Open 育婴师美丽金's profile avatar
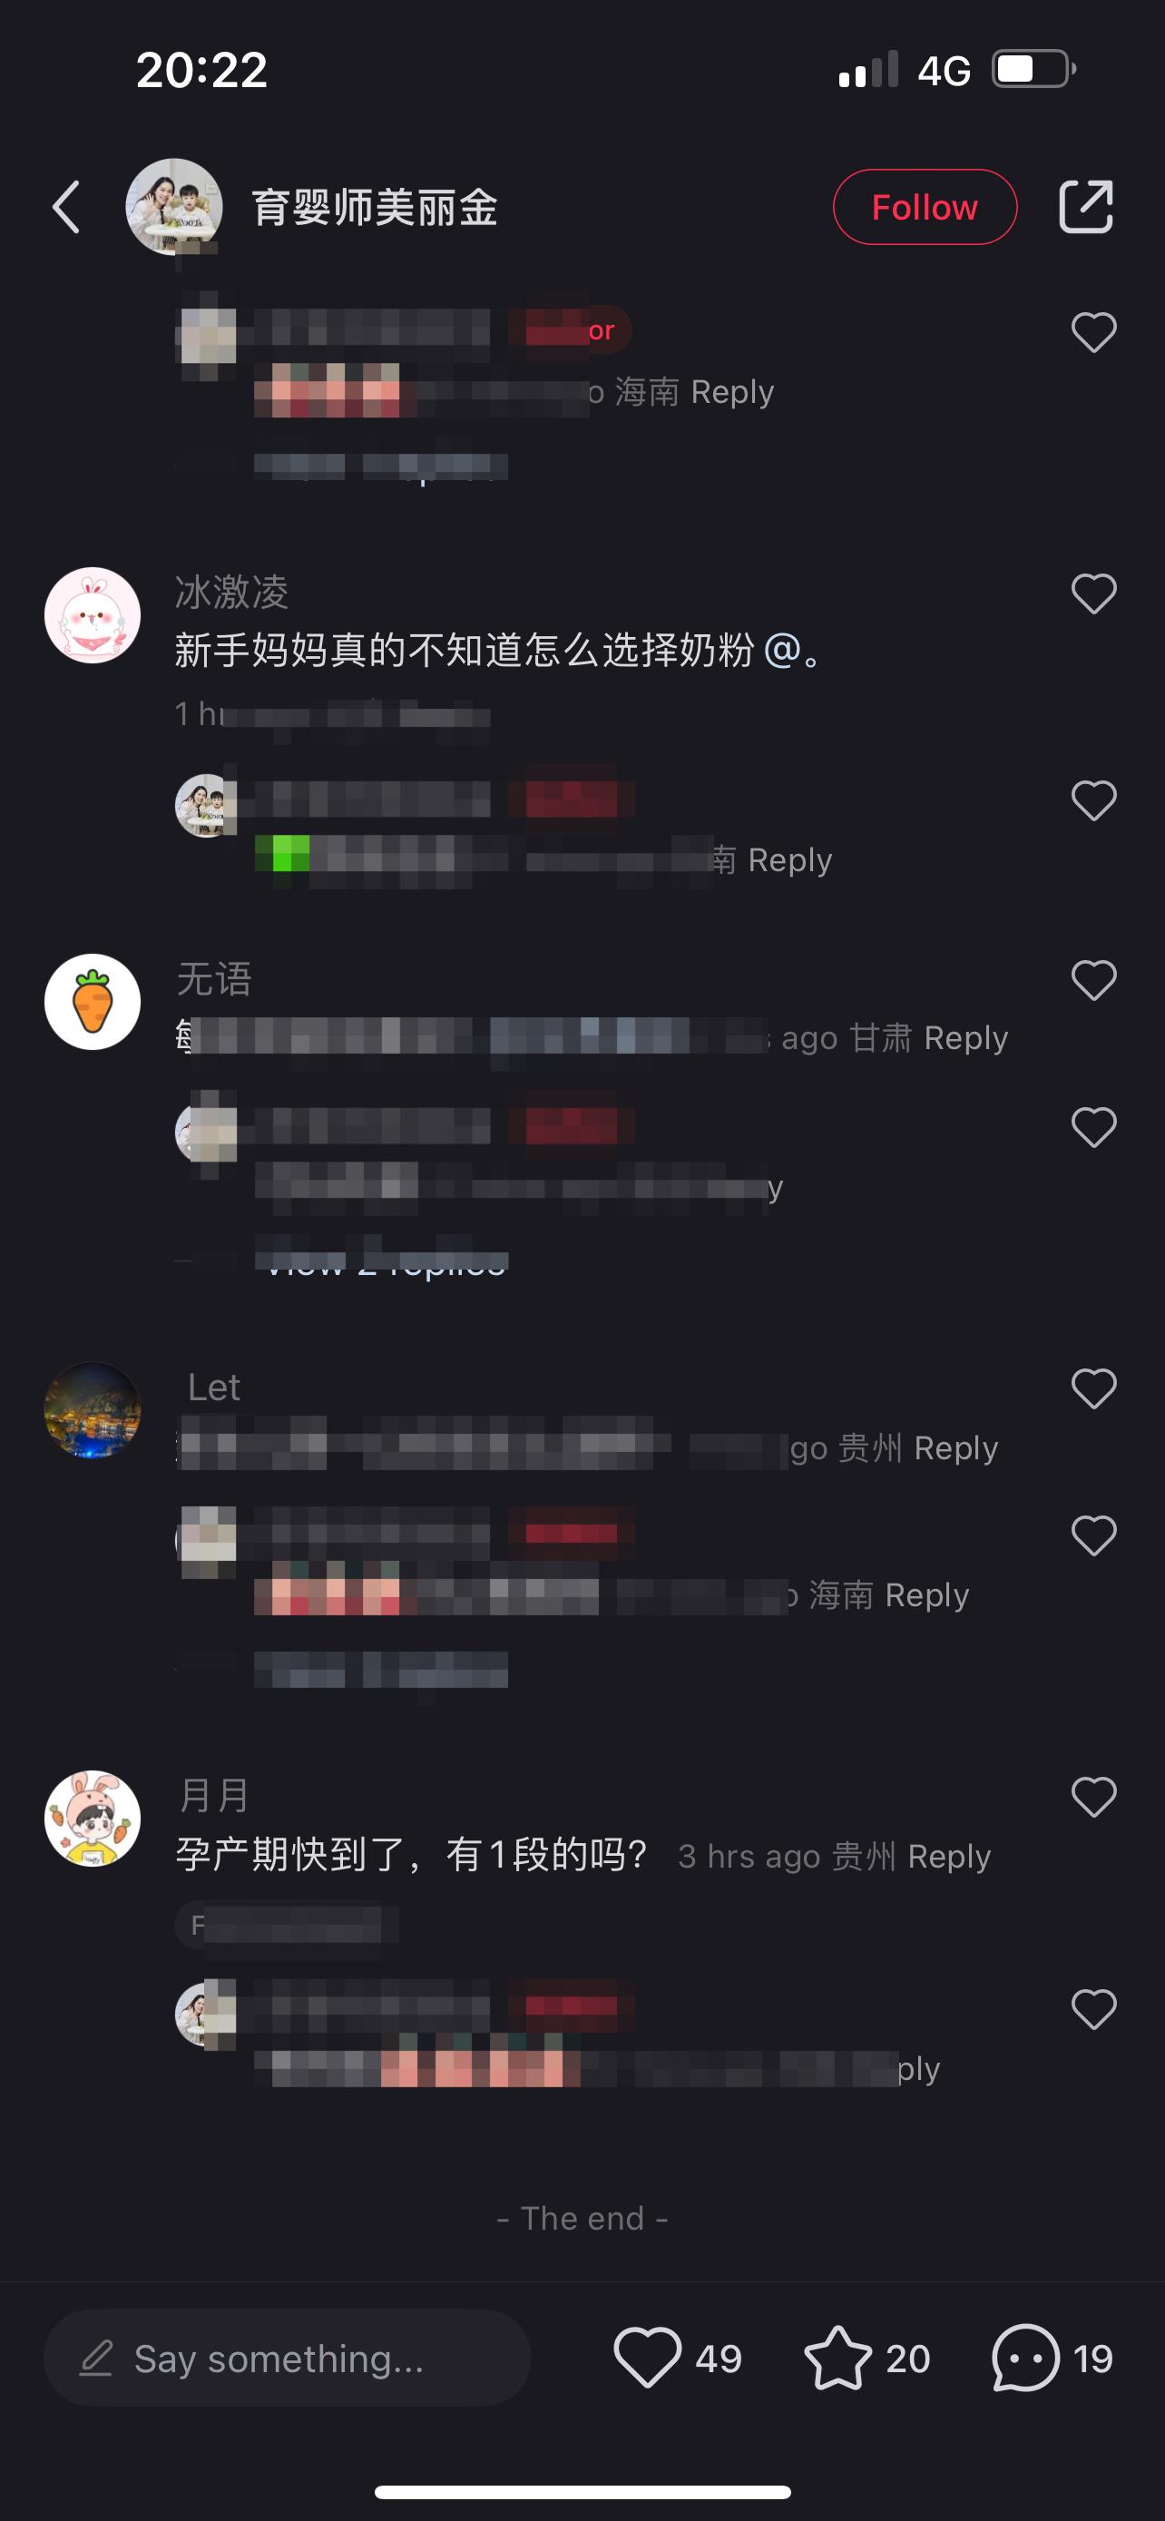Image resolution: width=1165 pixels, height=2521 pixels. click(174, 208)
